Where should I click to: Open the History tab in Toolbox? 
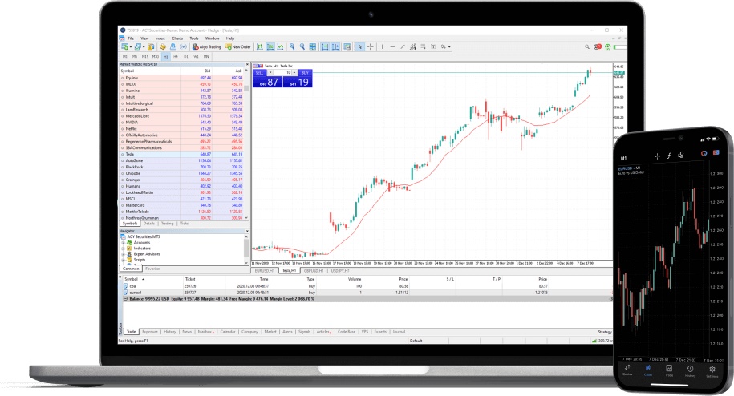[x=169, y=332]
